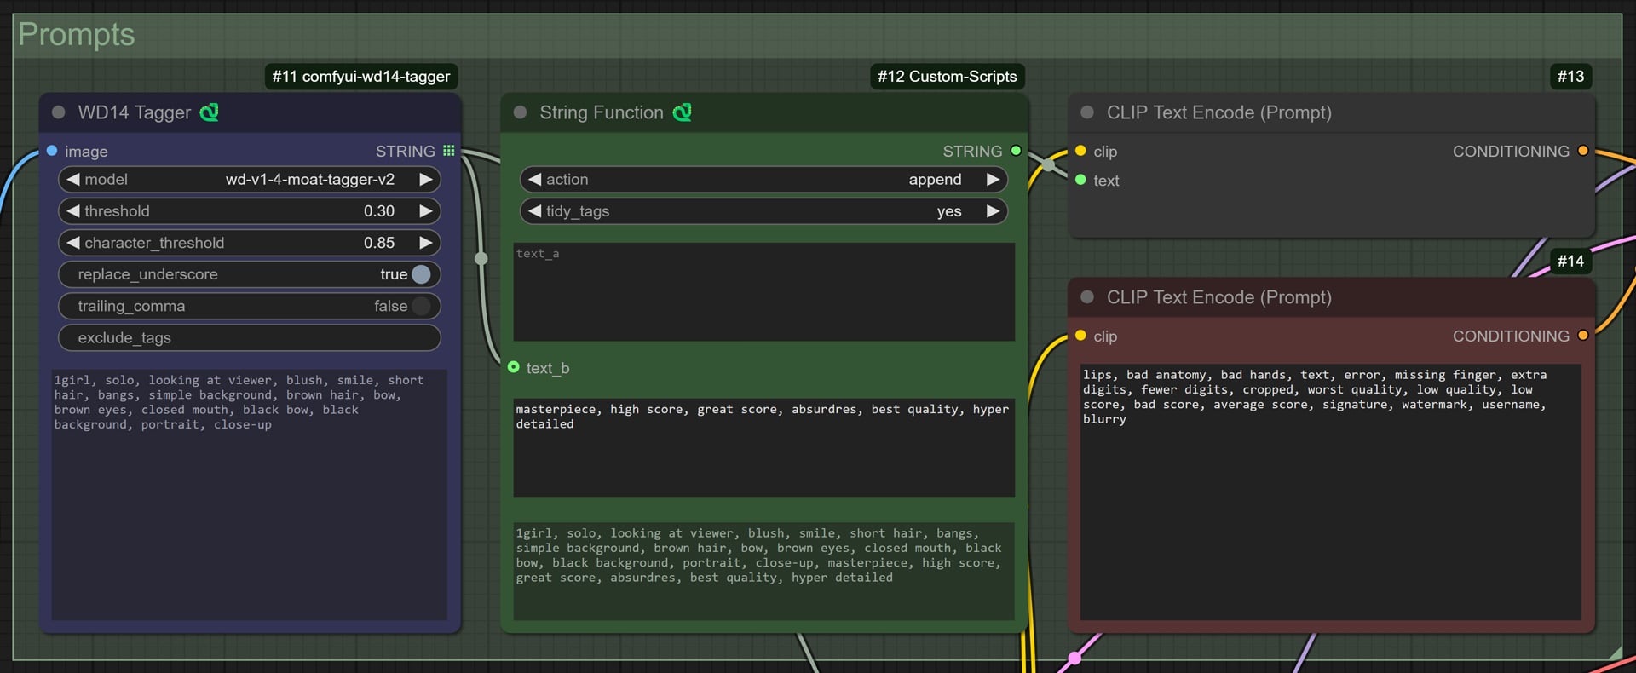Image resolution: width=1636 pixels, height=673 pixels.
Task: Switch tidy_tags to previous value left arrow
Action: click(x=535, y=211)
